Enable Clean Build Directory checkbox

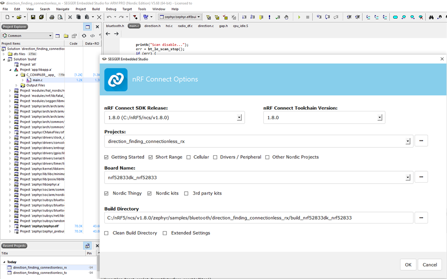pyautogui.click(x=106, y=233)
